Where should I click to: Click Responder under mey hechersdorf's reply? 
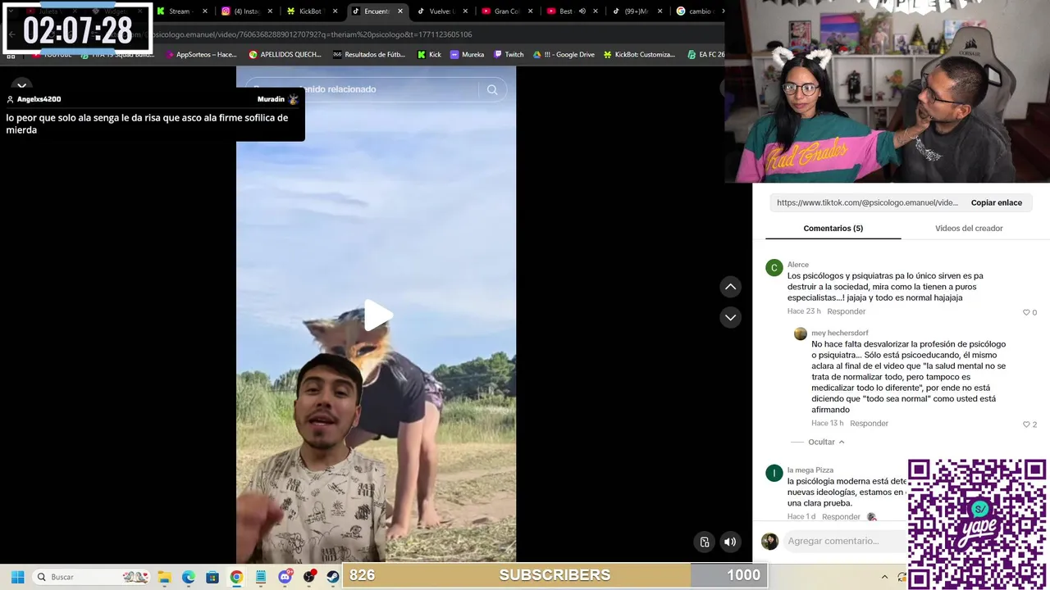coord(869,424)
